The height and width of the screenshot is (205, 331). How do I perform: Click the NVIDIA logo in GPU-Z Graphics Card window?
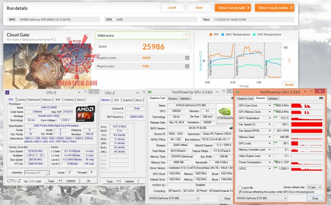click(224, 114)
